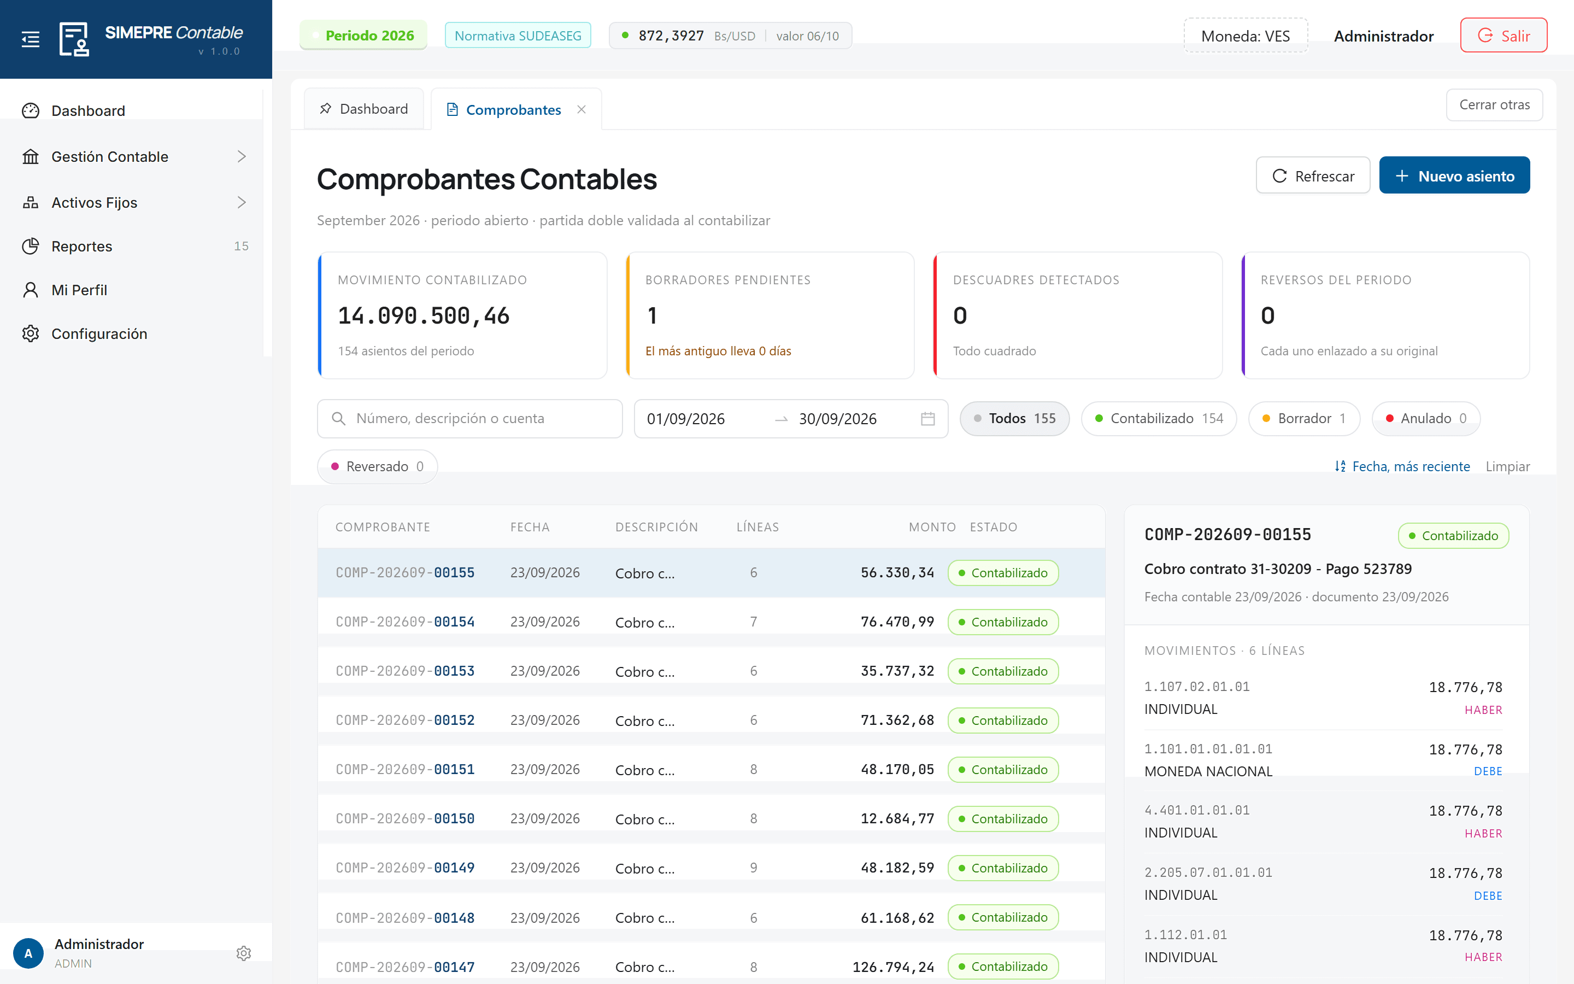The image size is (1574, 984).
Task: Switch to the Dashboard tab
Action: click(x=363, y=109)
